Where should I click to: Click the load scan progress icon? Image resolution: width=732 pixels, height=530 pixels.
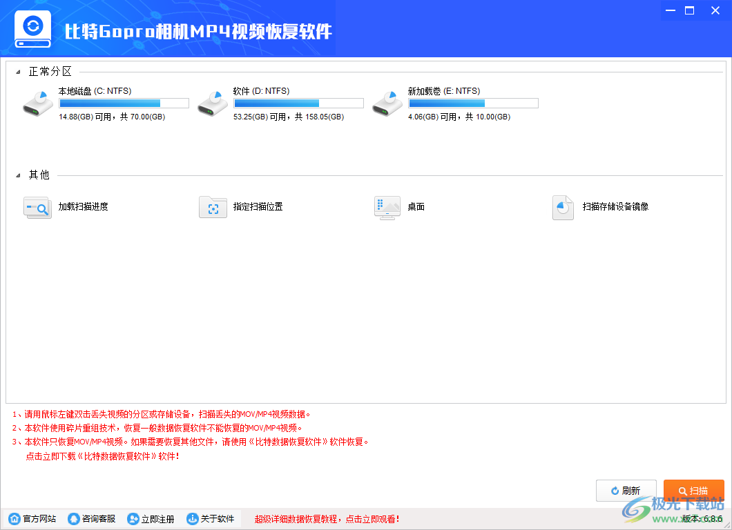tap(37, 207)
